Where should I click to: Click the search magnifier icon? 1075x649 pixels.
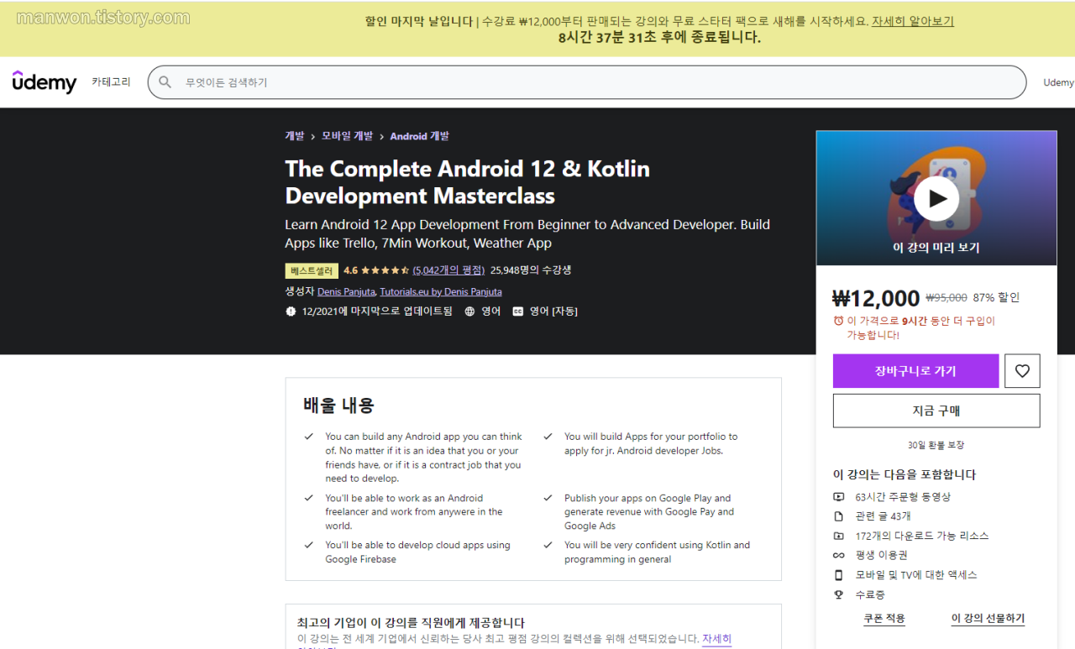[165, 82]
